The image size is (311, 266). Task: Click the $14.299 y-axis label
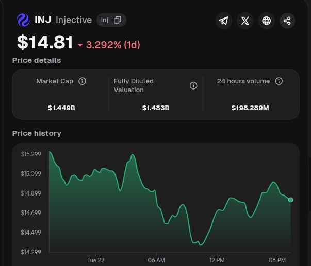coord(31,252)
